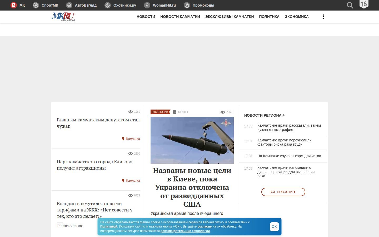Click the СЮЖЕТ document icon

175,112
